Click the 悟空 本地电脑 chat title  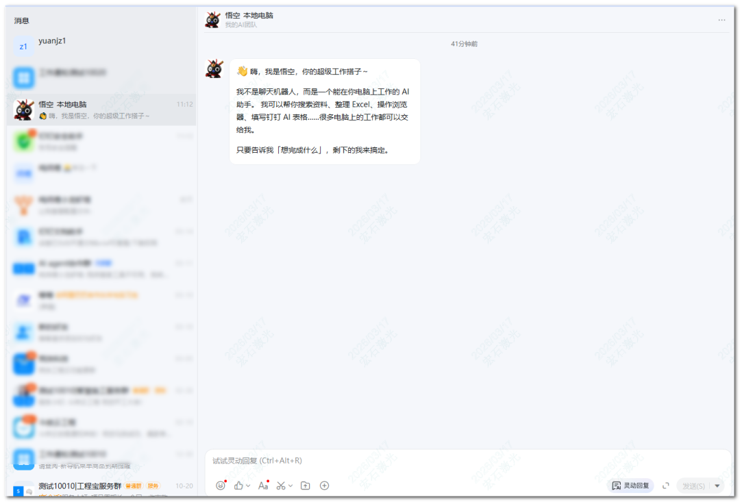tap(249, 15)
